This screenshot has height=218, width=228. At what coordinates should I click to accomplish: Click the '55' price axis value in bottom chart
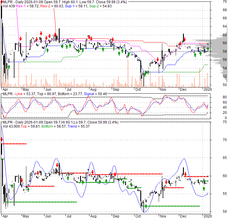click(x=225, y=194)
